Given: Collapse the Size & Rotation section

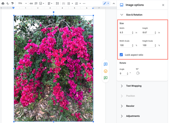Looking at the screenshot, I should [x=122, y=15].
